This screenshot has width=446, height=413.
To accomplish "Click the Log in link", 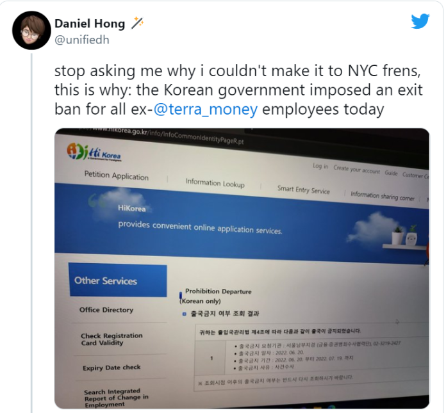I will [320, 166].
